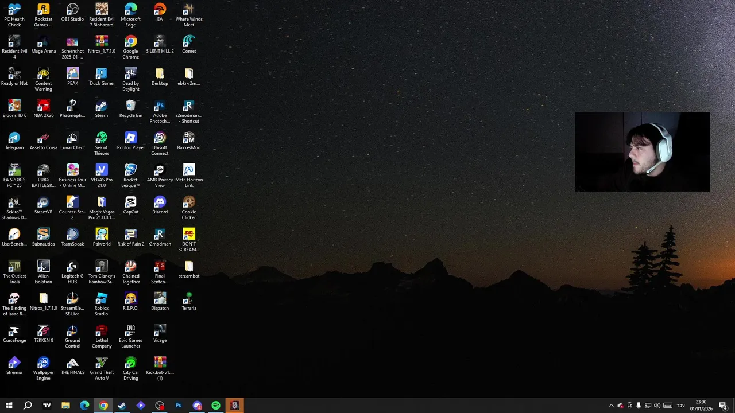Select the folder named Desktop
735x413 pixels.
coord(160,77)
